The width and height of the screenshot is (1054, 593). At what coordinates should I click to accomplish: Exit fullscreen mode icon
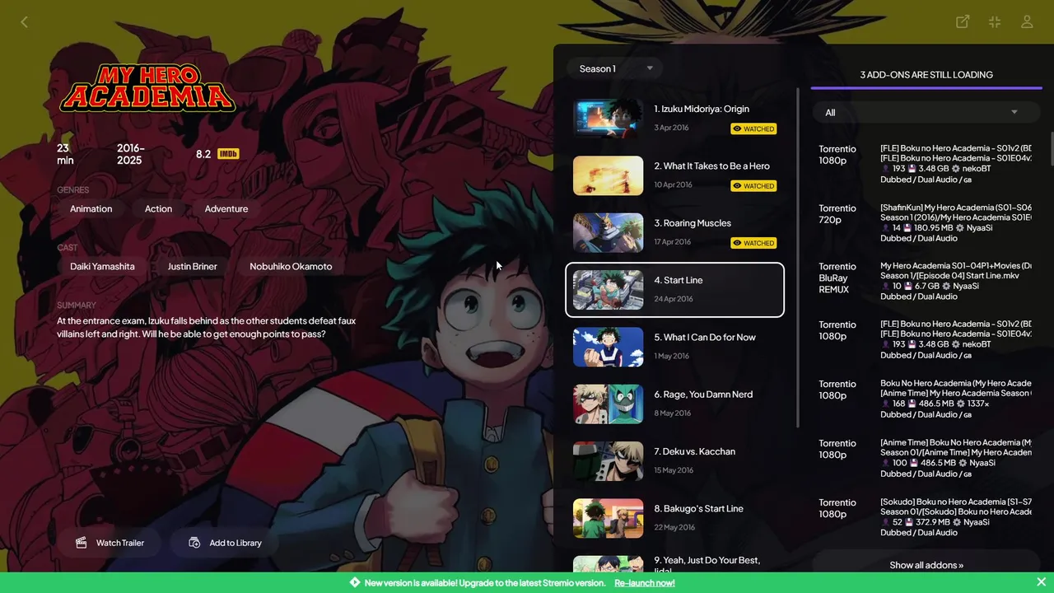tap(995, 22)
